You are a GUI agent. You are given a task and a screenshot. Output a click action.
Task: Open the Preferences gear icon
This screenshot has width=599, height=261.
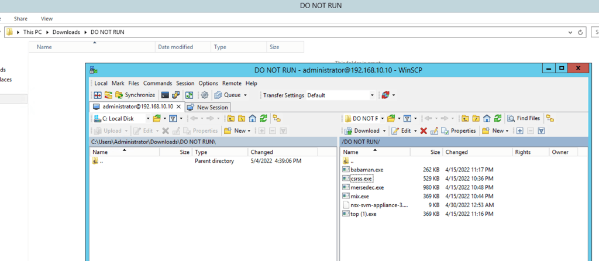click(x=205, y=95)
